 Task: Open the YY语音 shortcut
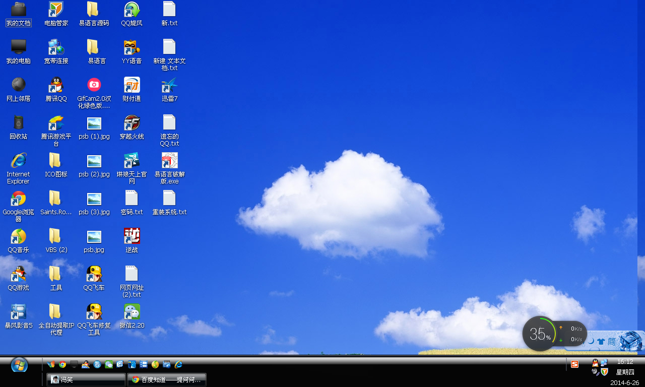(x=132, y=47)
